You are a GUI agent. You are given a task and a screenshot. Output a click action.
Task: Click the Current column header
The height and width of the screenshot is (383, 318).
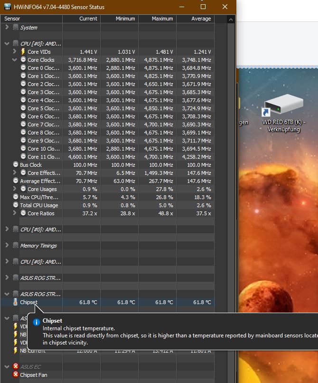tap(82, 19)
